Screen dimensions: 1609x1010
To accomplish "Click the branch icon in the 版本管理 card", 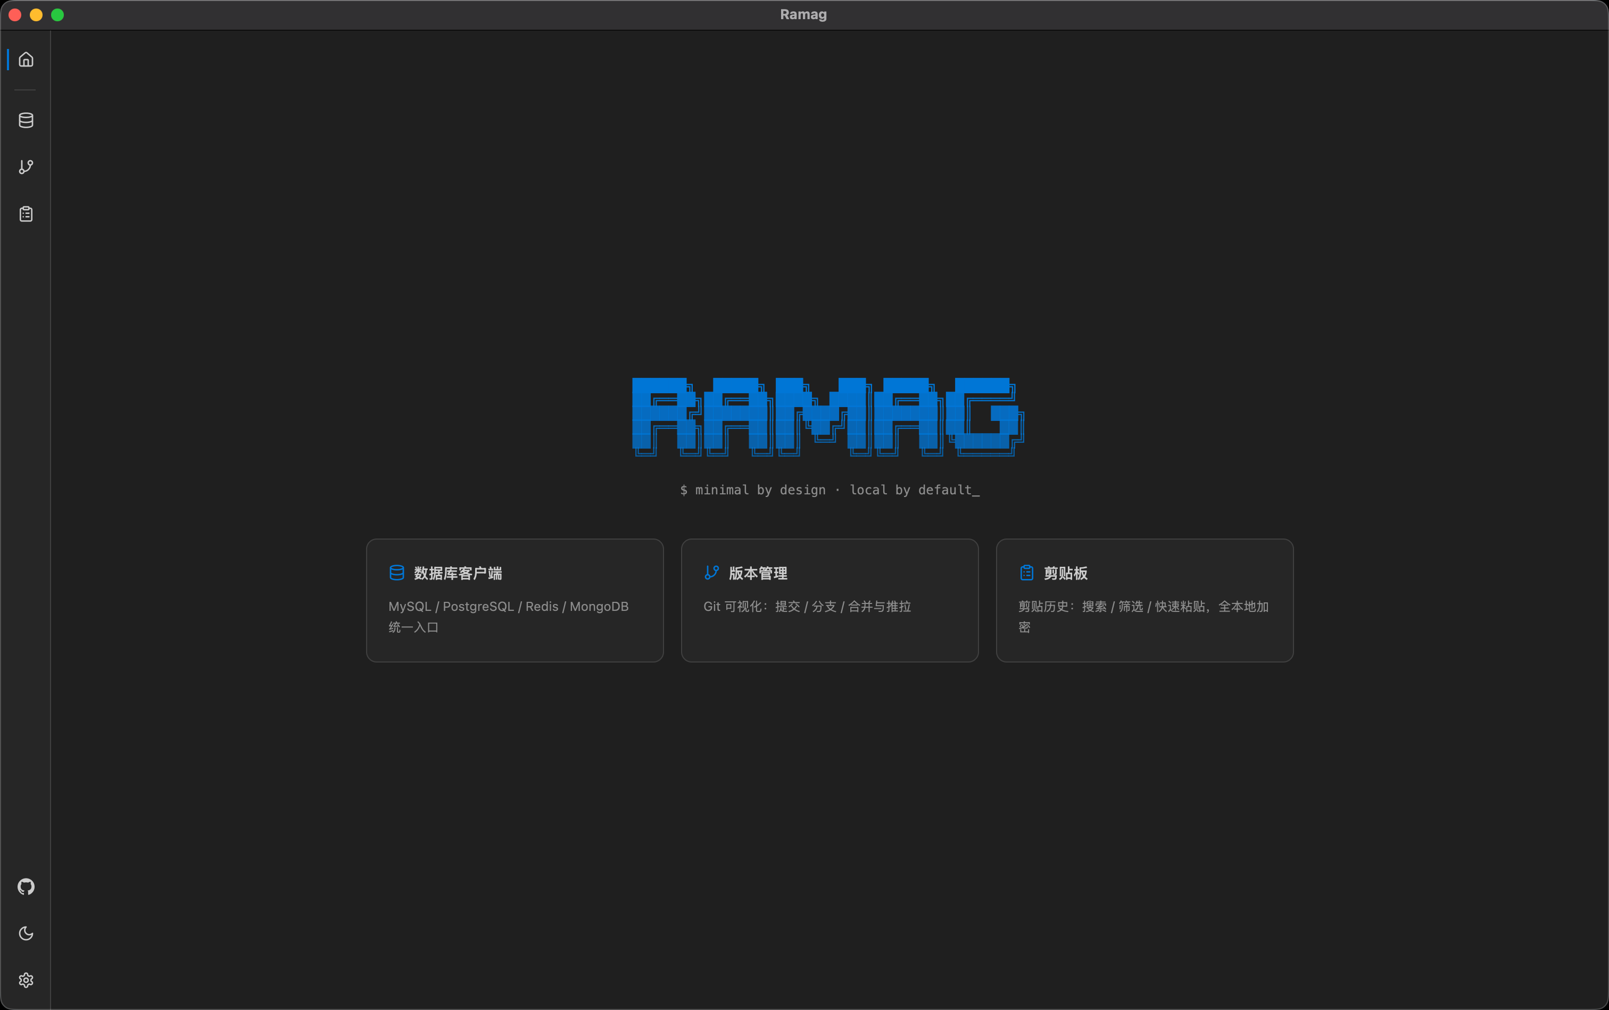I will coord(712,573).
